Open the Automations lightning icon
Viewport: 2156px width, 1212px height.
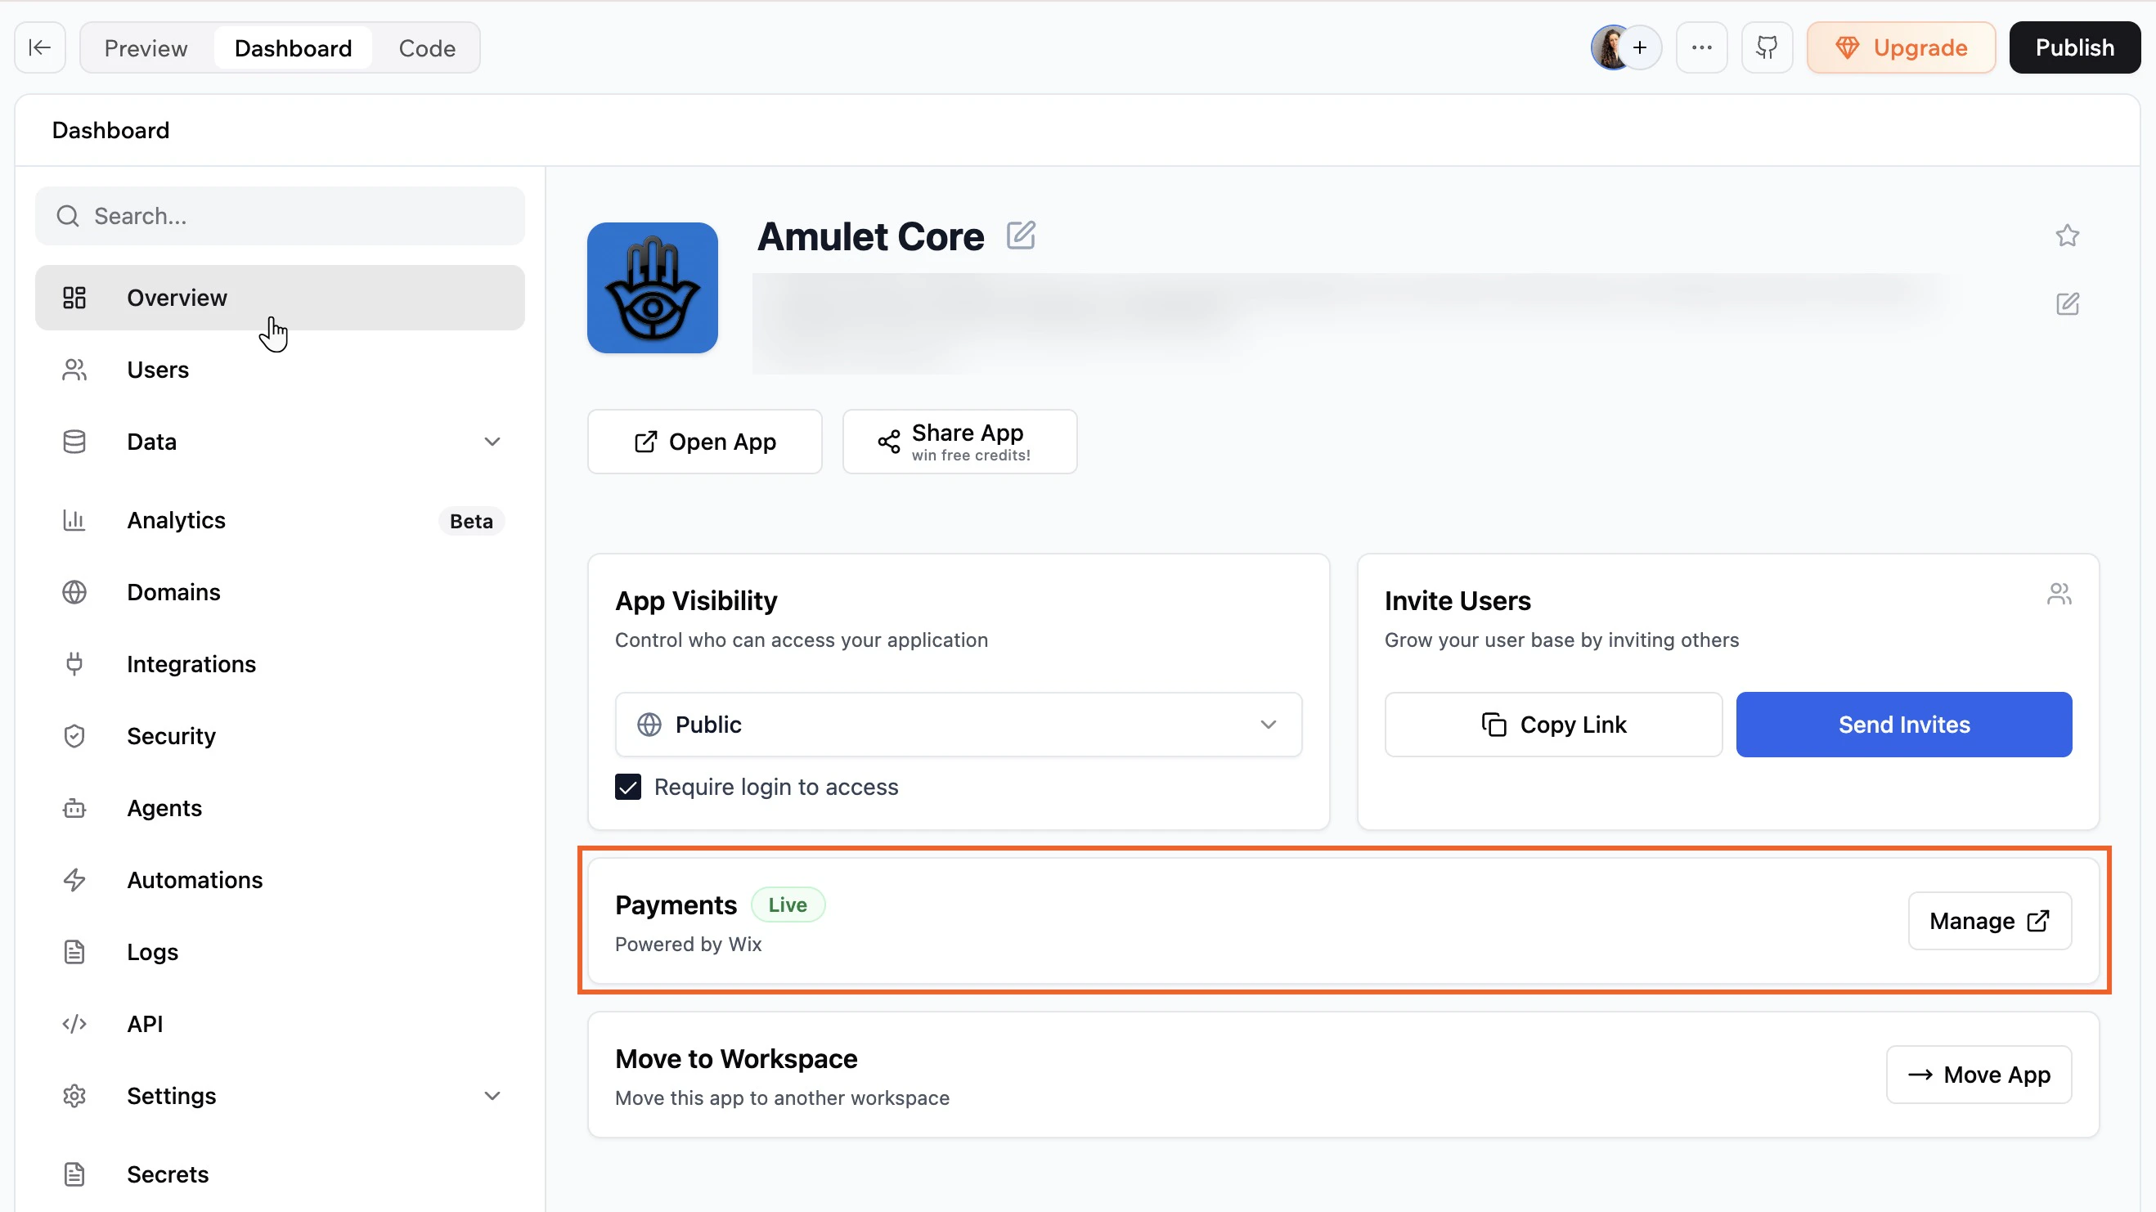(74, 880)
